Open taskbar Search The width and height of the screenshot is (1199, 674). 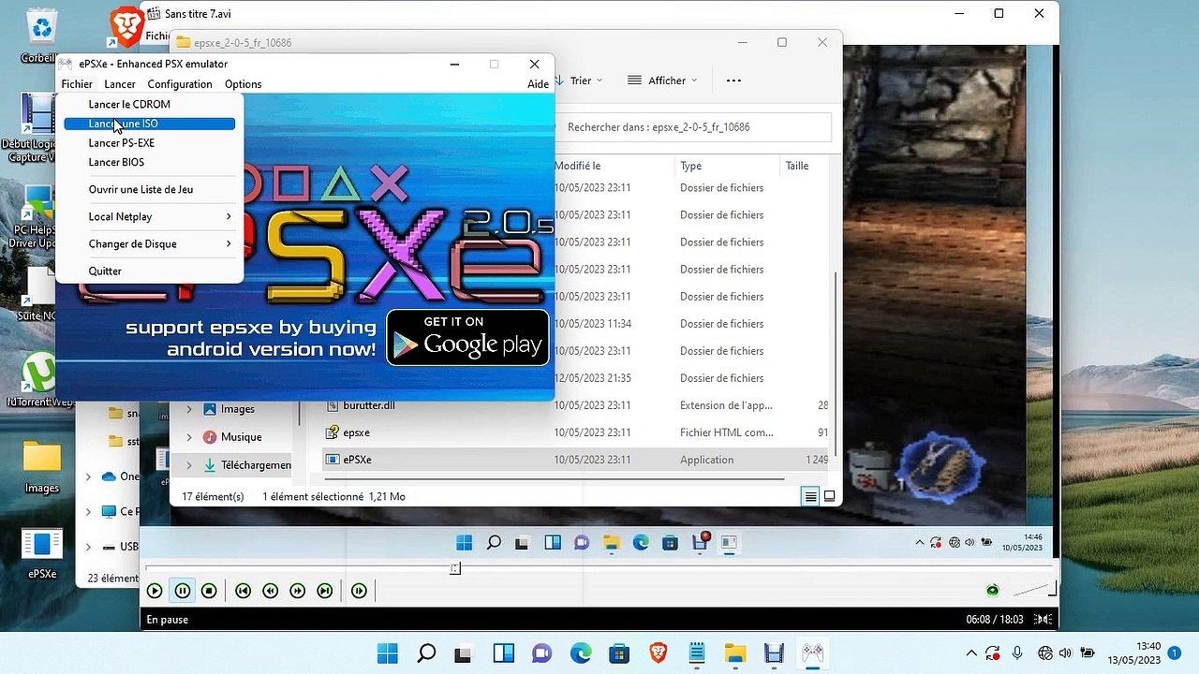[425, 652]
